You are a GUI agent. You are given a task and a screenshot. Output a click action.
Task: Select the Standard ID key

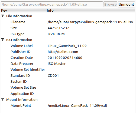[x=20, y=76]
